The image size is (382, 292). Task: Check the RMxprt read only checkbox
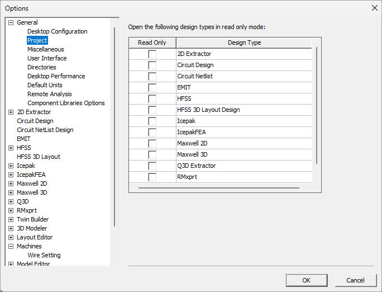click(x=152, y=177)
